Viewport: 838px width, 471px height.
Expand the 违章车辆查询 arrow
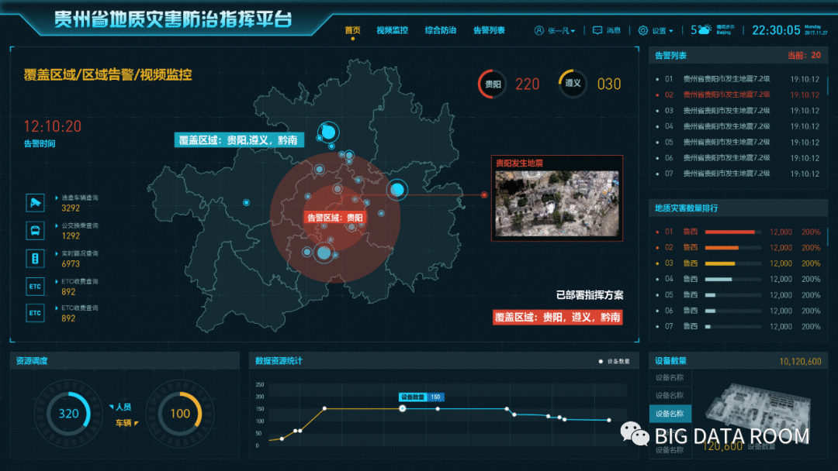click(57, 198)
